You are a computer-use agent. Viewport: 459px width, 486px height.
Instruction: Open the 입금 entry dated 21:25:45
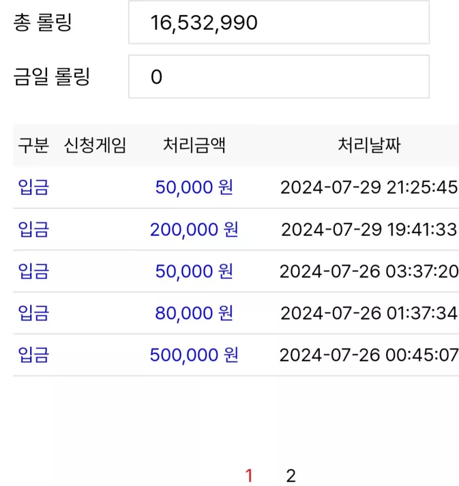coord(33,187)
